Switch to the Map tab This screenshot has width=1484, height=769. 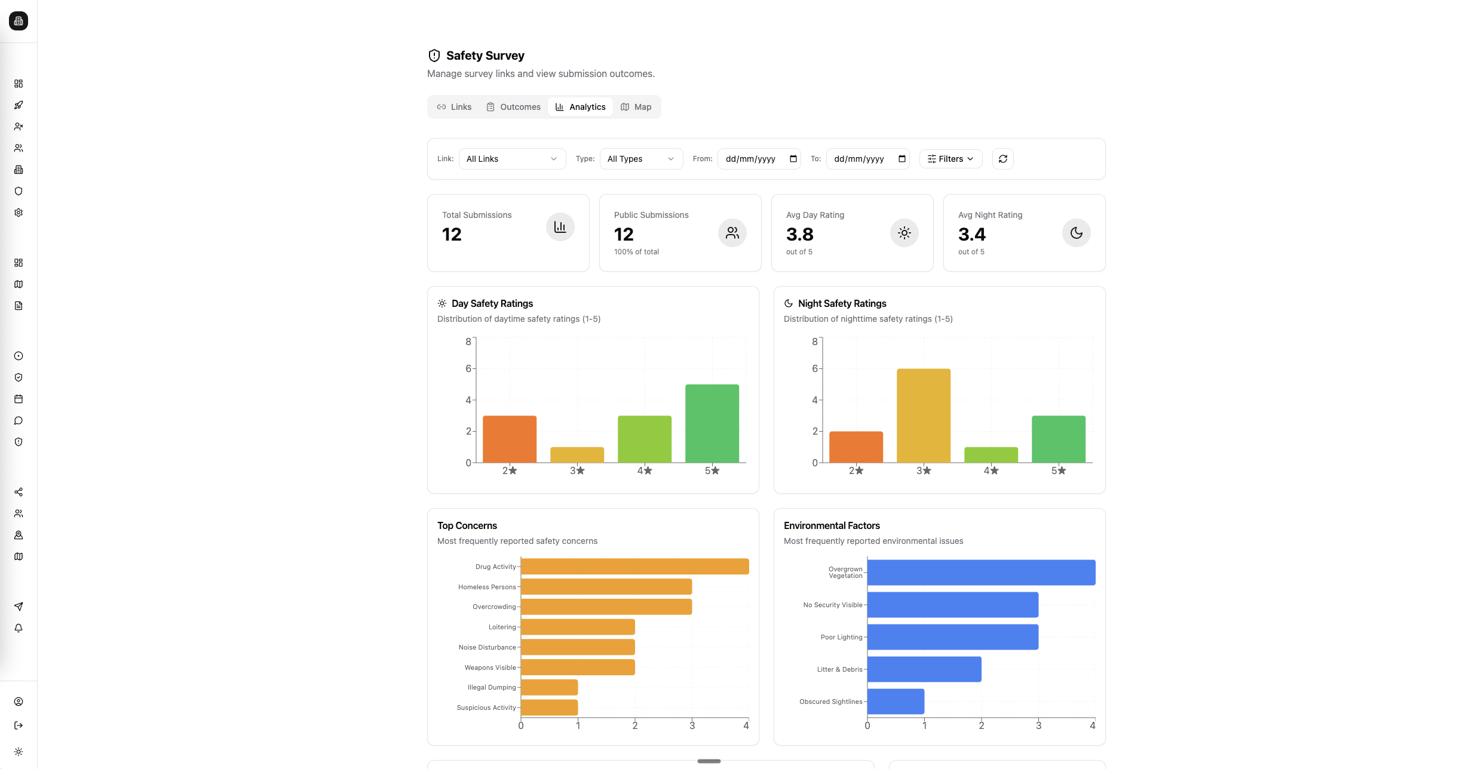tap(636, 106)
